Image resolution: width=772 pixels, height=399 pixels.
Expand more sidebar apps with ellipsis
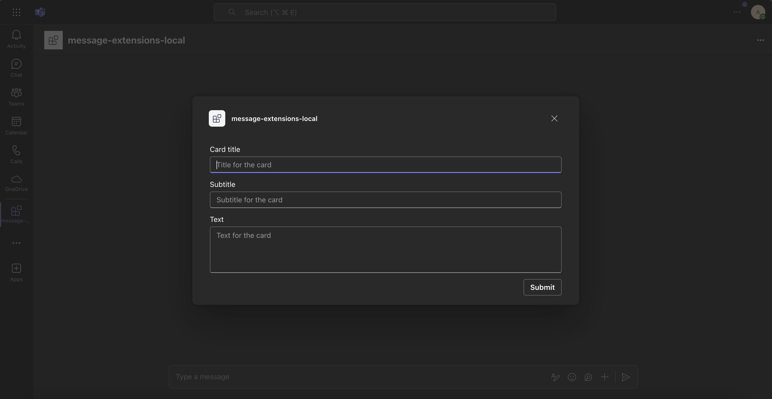(x=16, y=243)
